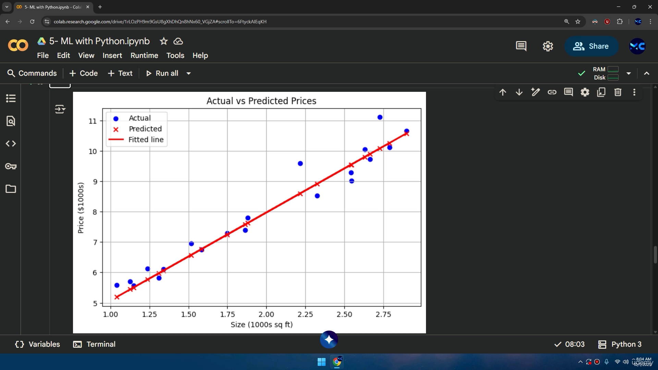The image size is (658, 370).
Task: Click the Run all button
Action: point(162,73)
